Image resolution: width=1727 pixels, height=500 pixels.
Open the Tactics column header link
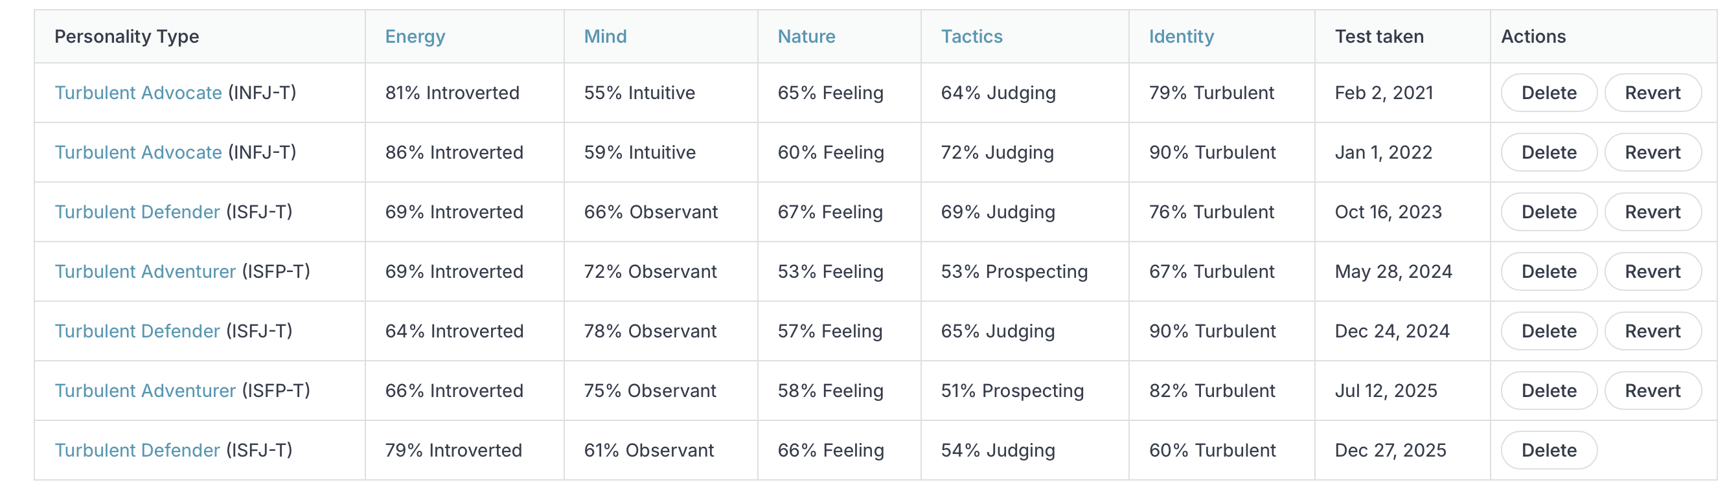pyautogui.click(x=972, y=36)
